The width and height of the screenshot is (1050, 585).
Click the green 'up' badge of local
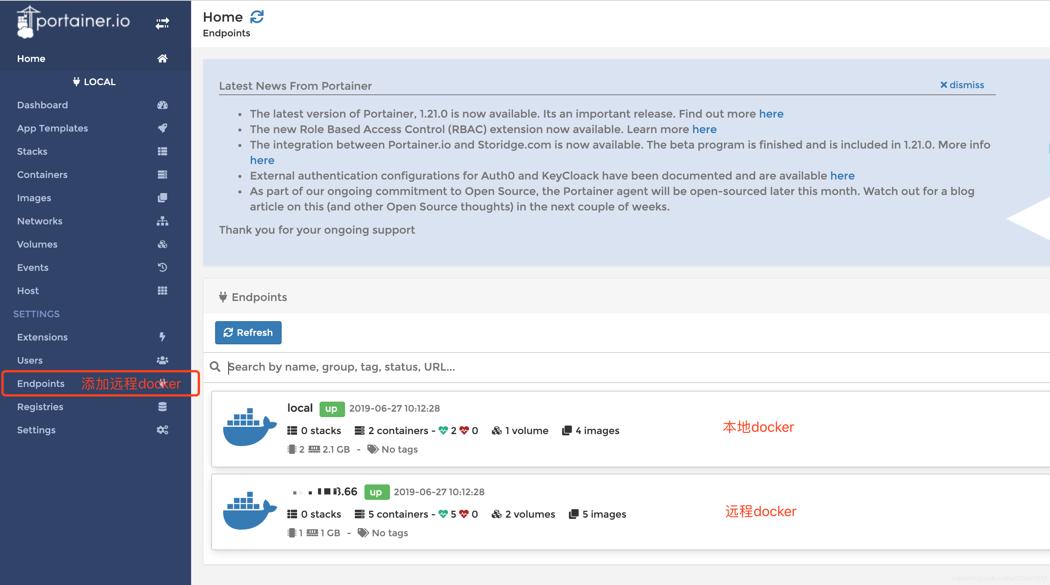[332, 409]
